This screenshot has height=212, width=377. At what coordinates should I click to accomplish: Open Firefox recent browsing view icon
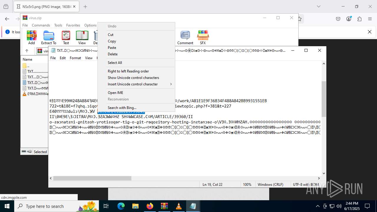(6, 6)
